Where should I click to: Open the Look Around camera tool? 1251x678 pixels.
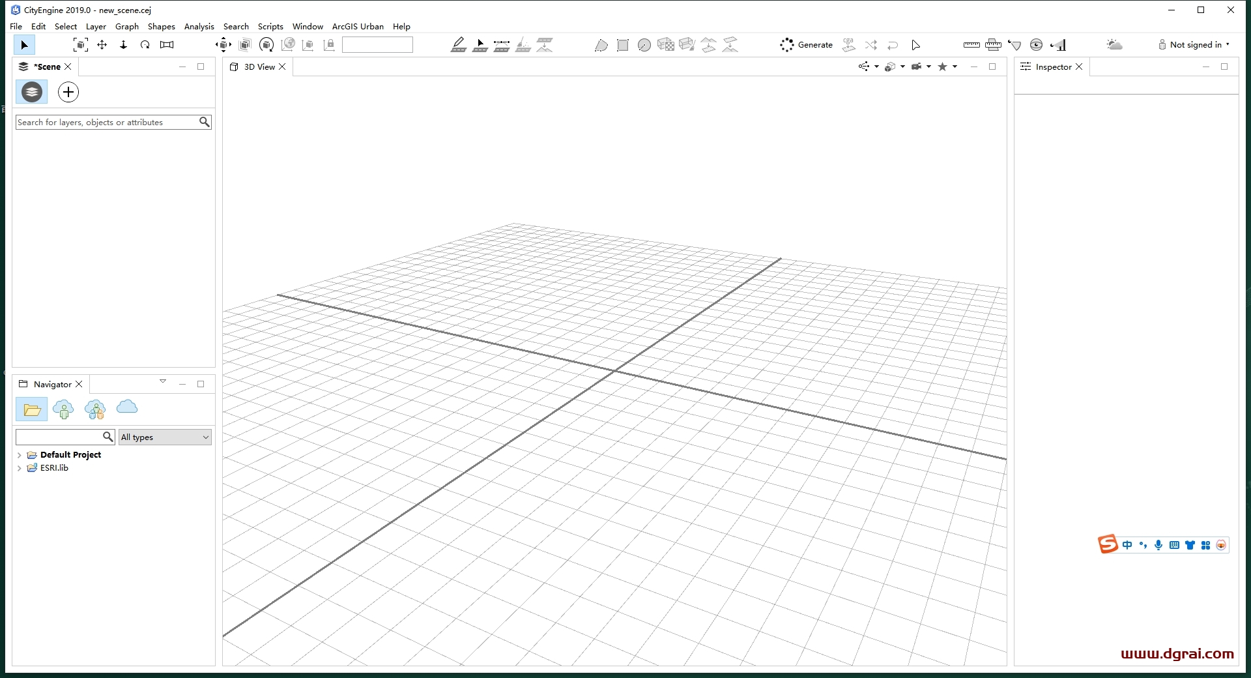[167, 45]
